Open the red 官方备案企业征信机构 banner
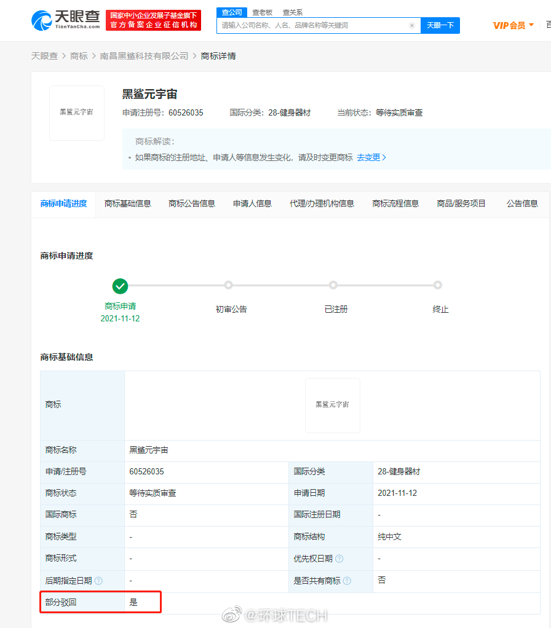This screenshot has width=551, height=628. [154, 20]
